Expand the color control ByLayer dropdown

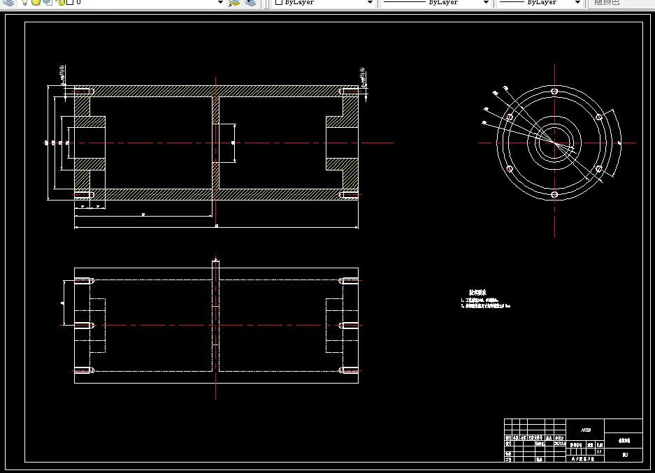(370, 3)
